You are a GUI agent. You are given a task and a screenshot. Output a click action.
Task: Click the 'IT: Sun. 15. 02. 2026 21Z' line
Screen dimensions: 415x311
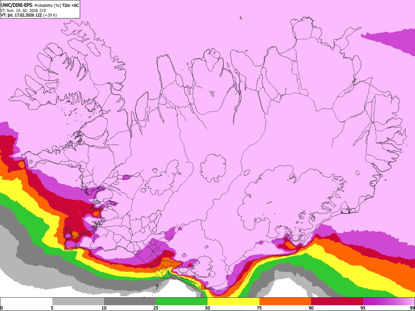pyautogui.click(x=23, y=10)
